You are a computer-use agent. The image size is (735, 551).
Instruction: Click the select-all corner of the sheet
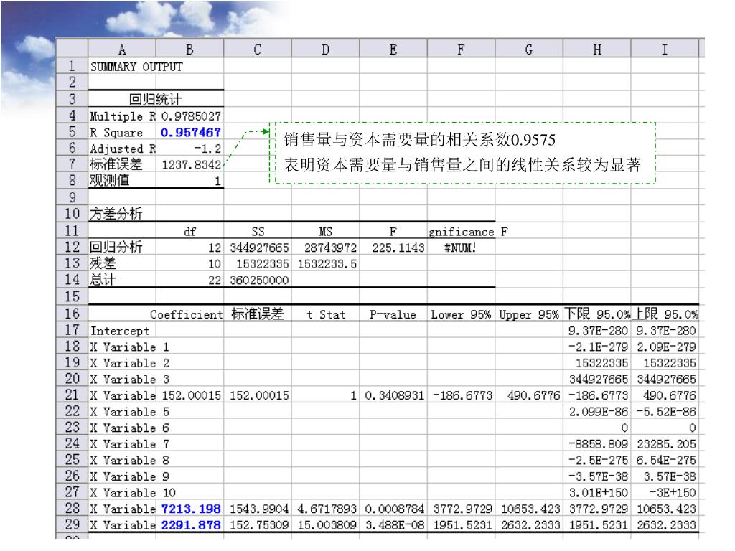click(72, 49)
